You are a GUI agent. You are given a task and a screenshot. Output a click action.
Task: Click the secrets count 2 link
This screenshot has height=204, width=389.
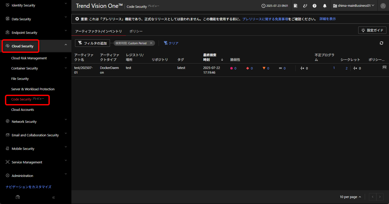pos(347,68)
